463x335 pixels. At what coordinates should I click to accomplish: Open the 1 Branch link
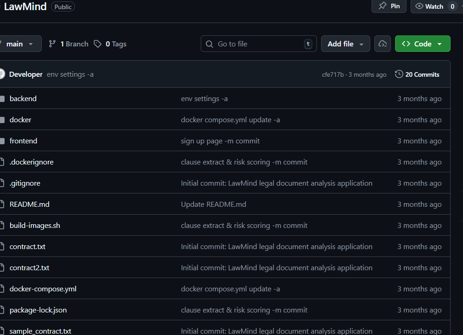pos(74,44)
